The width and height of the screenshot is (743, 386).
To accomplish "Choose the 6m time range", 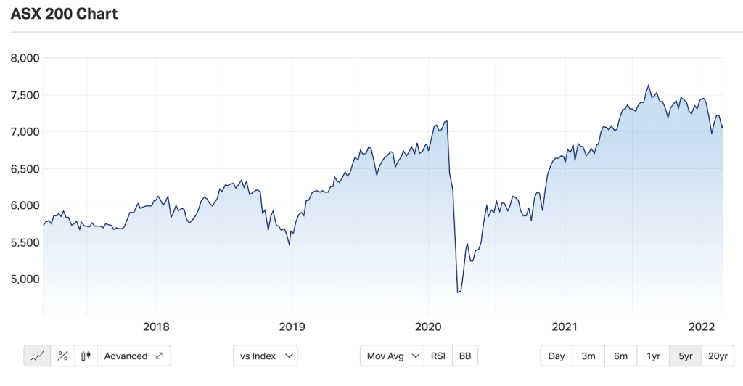I will coord(620,356).
